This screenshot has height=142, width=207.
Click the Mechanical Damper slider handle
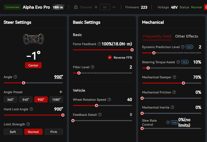[183, 83]
